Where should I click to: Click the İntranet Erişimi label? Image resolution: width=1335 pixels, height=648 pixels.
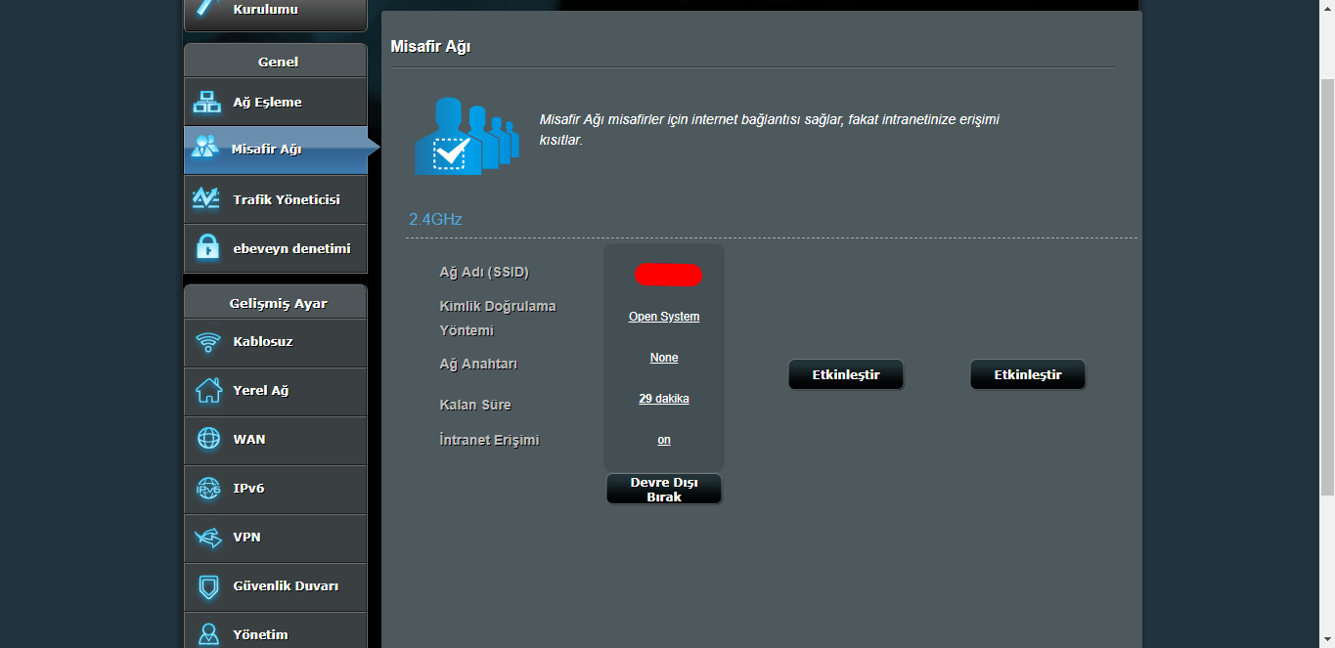tap(489, 440)
